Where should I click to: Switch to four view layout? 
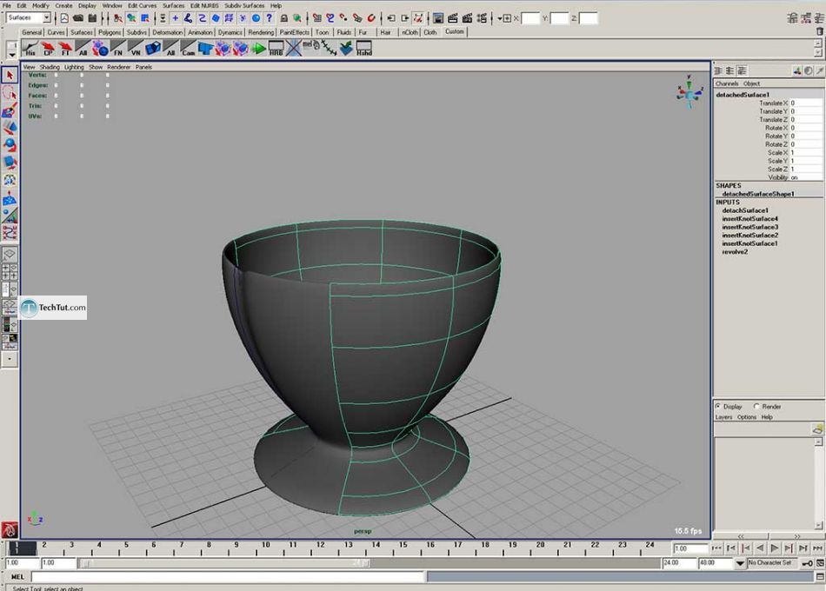(10, 272)
